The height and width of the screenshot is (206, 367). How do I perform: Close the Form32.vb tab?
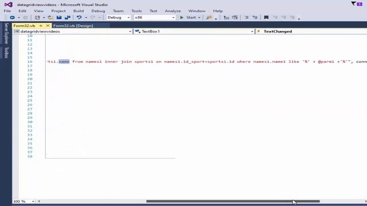(48, 25)
